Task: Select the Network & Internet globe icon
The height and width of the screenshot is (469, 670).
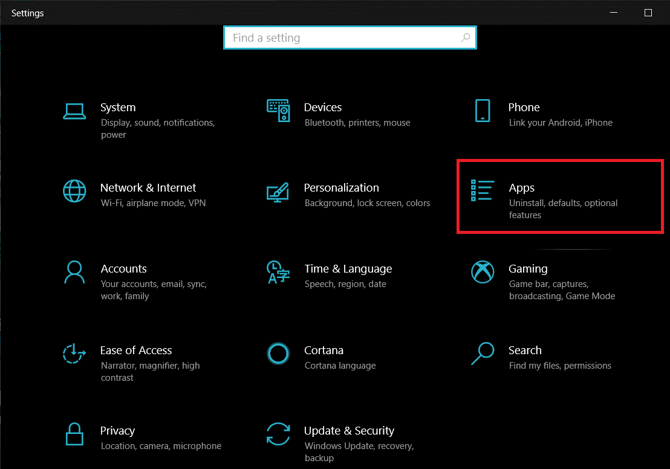Action: 74,192
